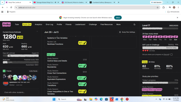
Task: Click Transitions 80% completion check
Action: 82,84
